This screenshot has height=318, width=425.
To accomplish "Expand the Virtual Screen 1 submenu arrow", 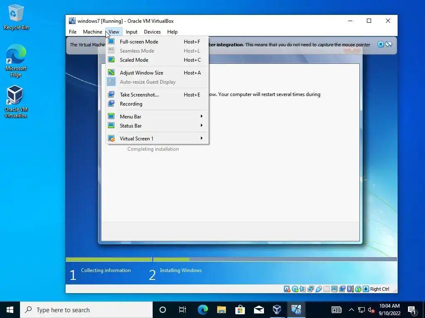I will tap(201, 138).
